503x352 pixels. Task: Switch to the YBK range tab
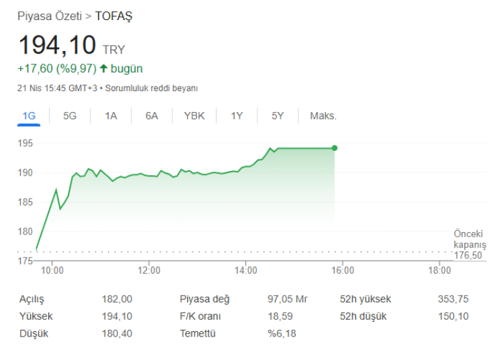[194, 116]
